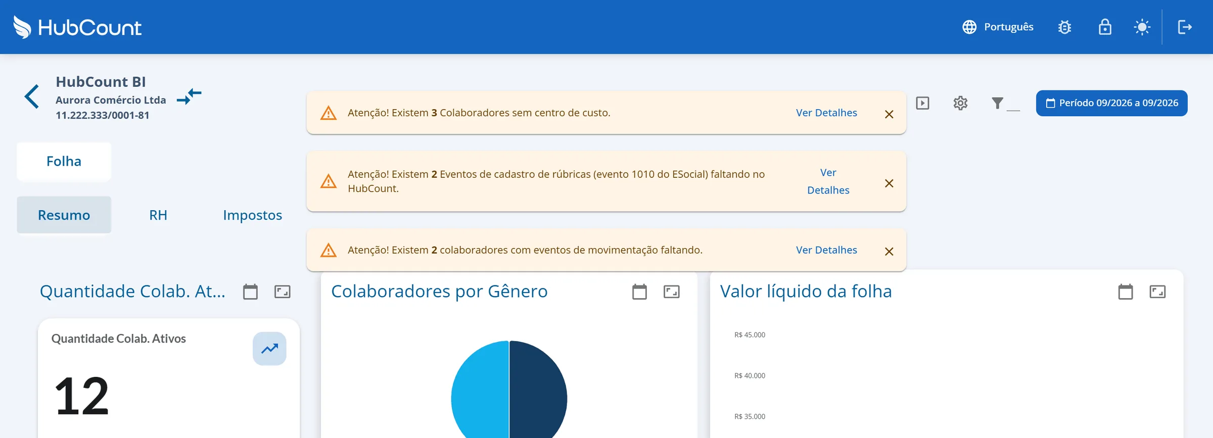Click the Quantidade Colab. Ativos label

coord(119,338)
